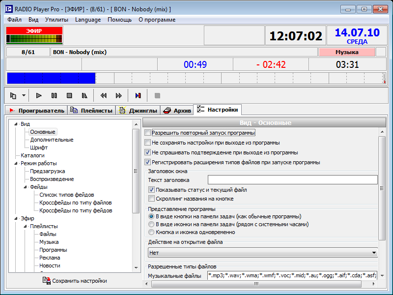The image size is (393, 295).
Task: Select 'Шрифт' in the settings tree
Action: pyautogui.click(x=39, y=147)
